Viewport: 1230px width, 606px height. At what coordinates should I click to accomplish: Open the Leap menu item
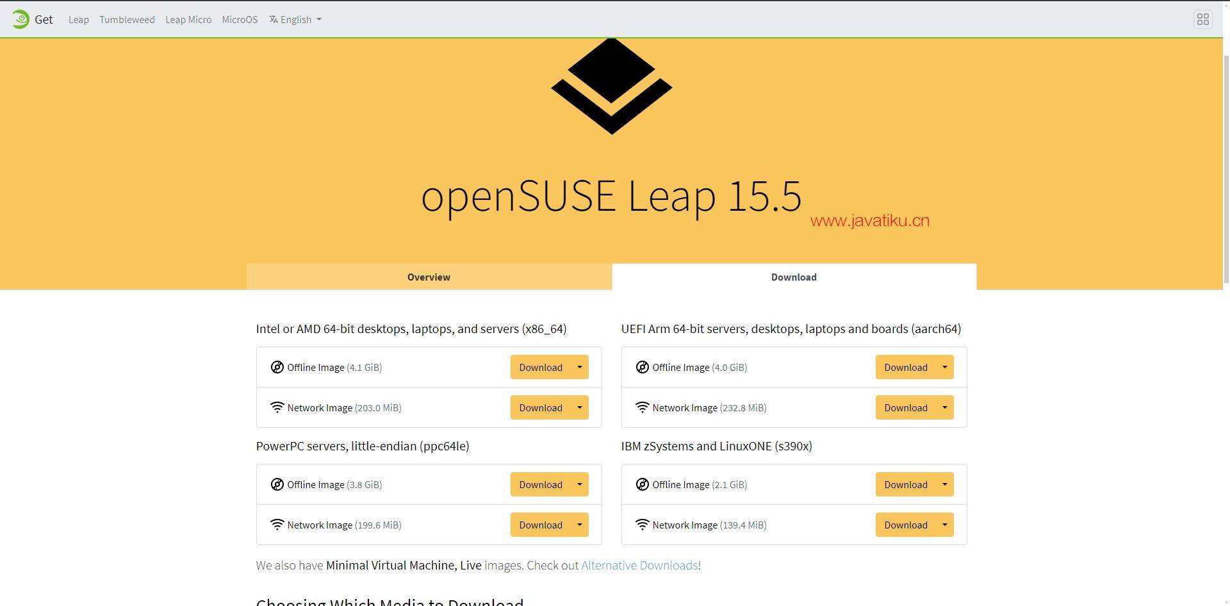pos(79,19)
